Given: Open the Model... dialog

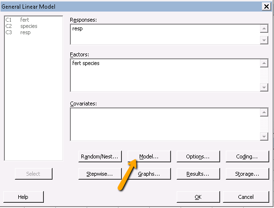Looking at the screenshot, I should (x=149, y=156).
